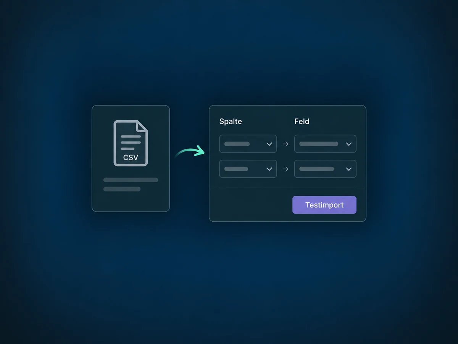Click the Spalte column heading

pos(231,122)
